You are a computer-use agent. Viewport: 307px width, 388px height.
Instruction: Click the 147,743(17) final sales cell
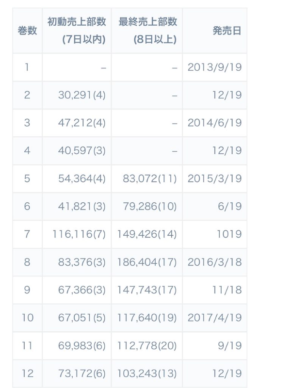(x=147, y=290)
